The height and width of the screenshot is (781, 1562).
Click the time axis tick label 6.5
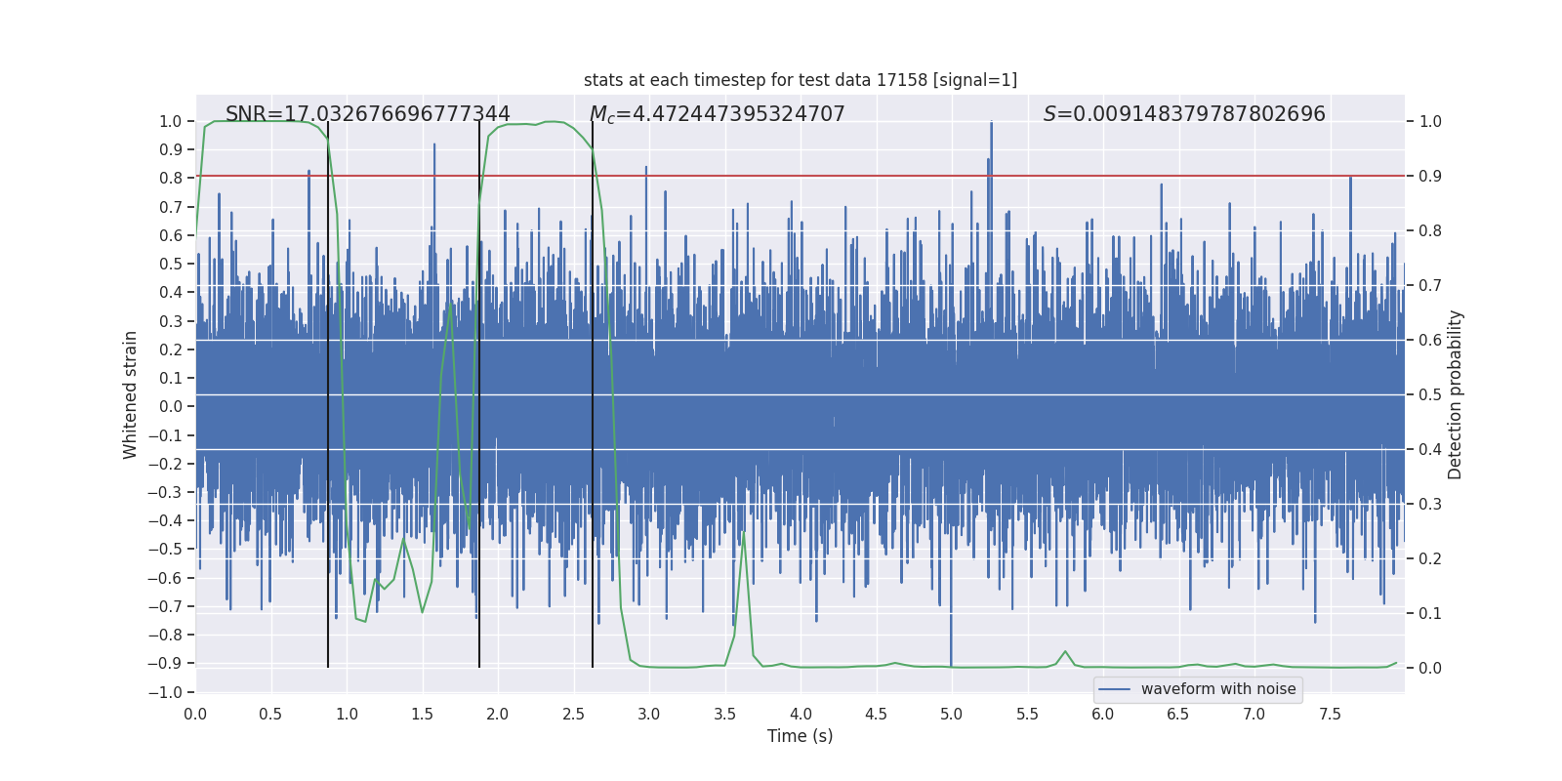click(x=1178, y=714)
